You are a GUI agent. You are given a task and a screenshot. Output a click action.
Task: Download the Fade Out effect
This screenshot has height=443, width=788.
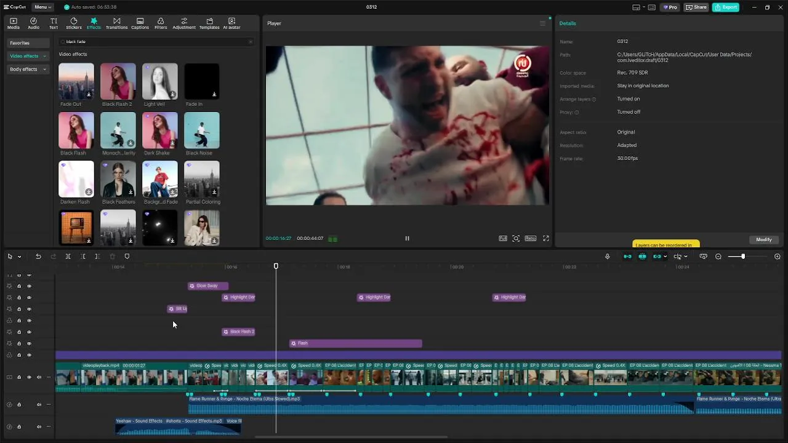89,95
